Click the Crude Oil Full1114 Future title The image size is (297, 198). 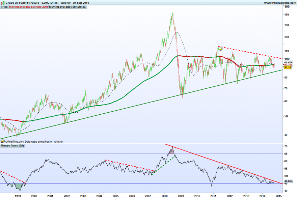22,3
